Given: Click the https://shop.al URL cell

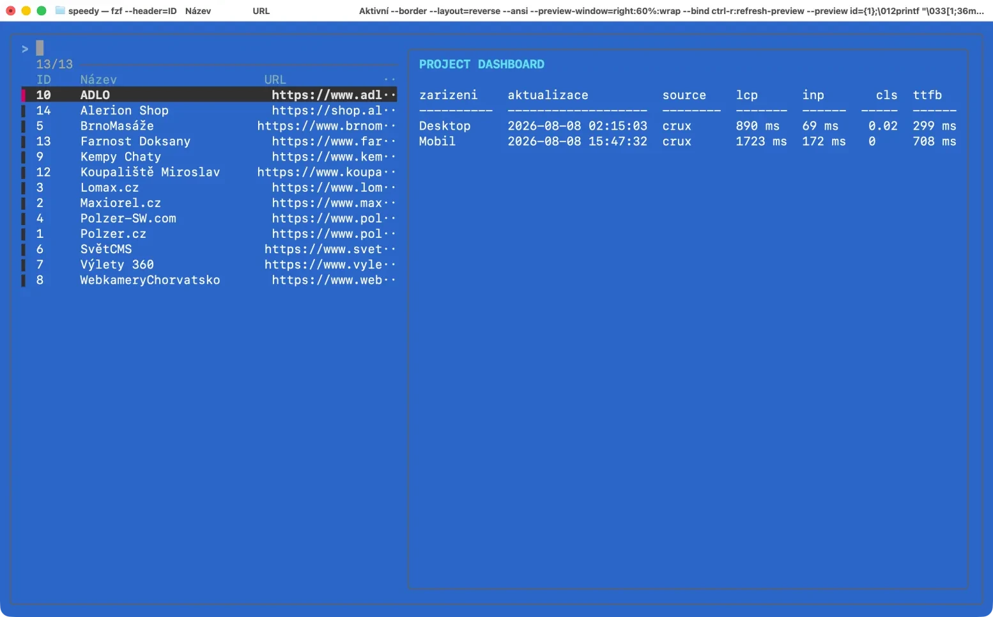Looking at the screenshot, I should (334, 110).
